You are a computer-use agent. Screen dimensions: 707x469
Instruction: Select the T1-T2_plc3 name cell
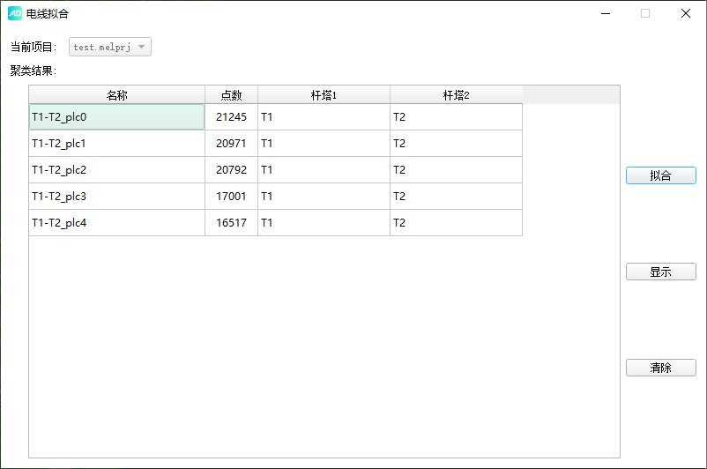pyautogui.click(x=116, y=197)
